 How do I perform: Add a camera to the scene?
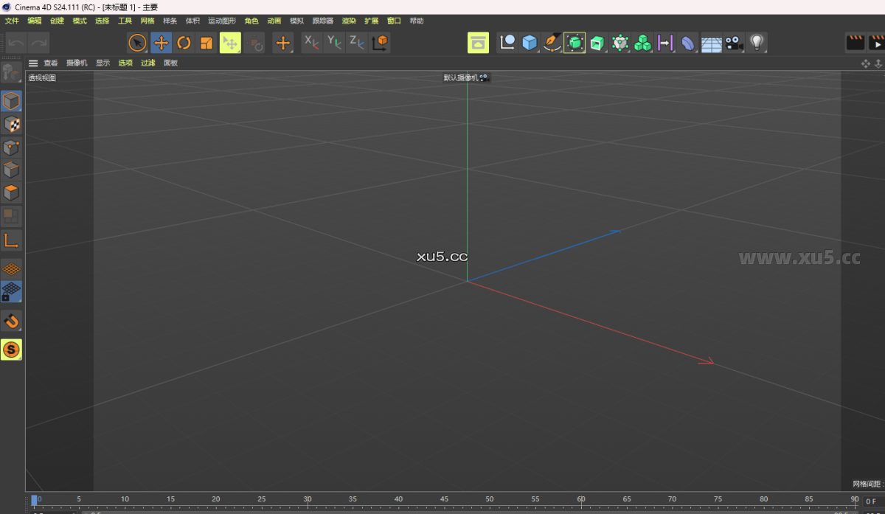pyautogui.click(x=733, y=43)
